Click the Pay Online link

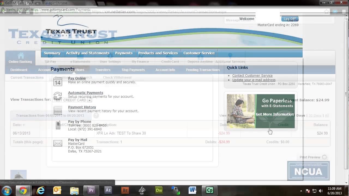click(x=77, y=78)
